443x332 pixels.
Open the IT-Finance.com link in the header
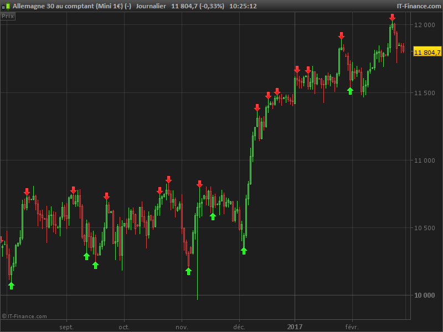pos(419,6)
